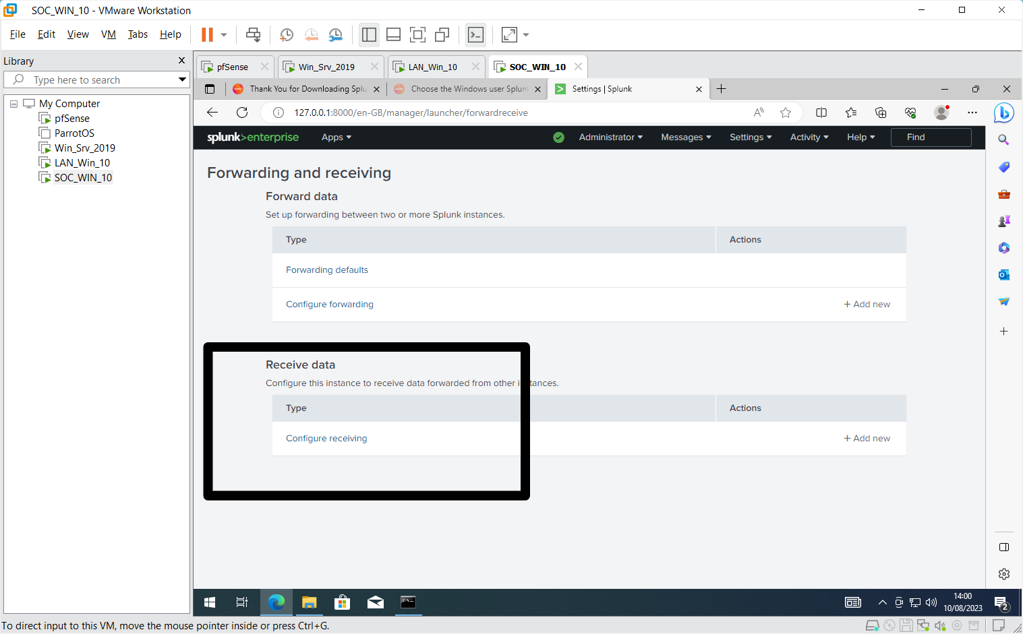Open browser essentials heart icon
The width and height of the screenshot is (1023, 634).
click(x=910, y=113)
